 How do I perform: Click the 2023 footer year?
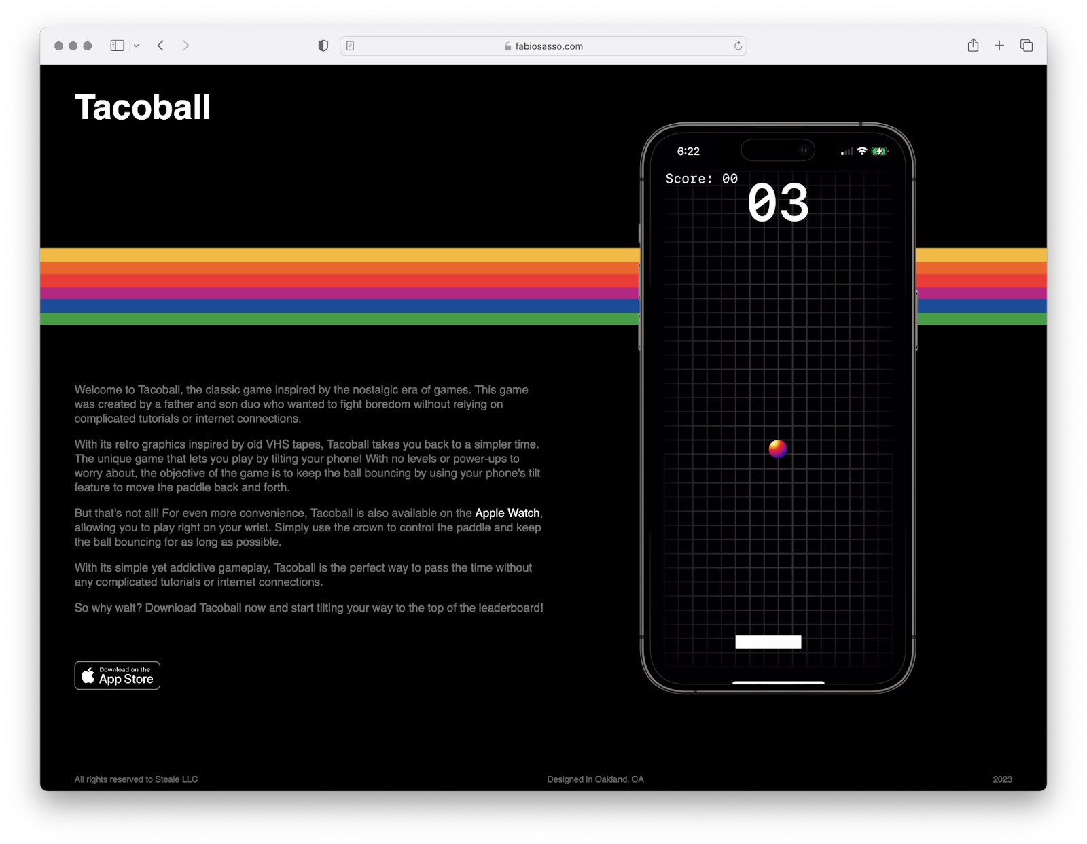pyautogui.click(x=1002, y=779)
